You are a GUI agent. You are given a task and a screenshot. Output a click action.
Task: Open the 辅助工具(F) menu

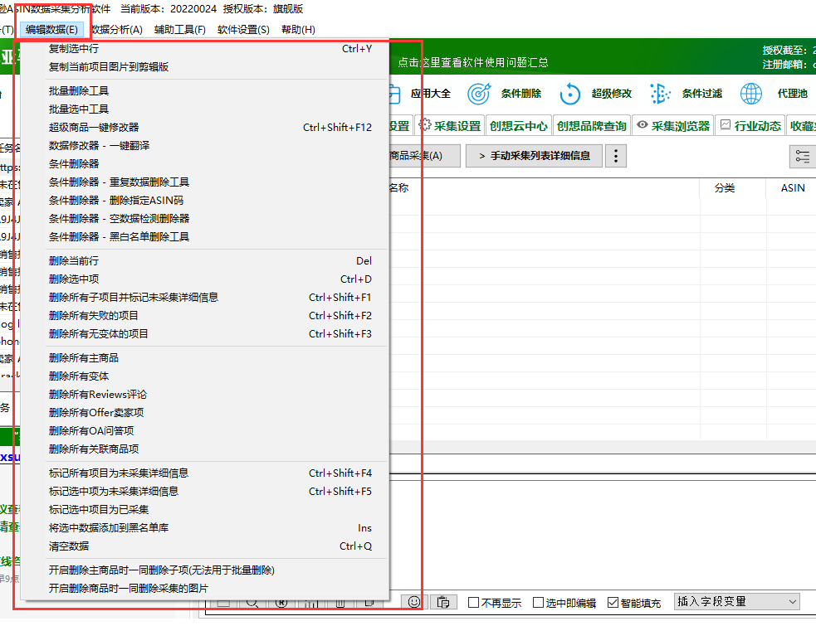(x=180, y=30)
